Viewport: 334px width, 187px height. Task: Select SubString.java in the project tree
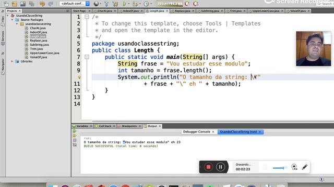tap(40, 45)
